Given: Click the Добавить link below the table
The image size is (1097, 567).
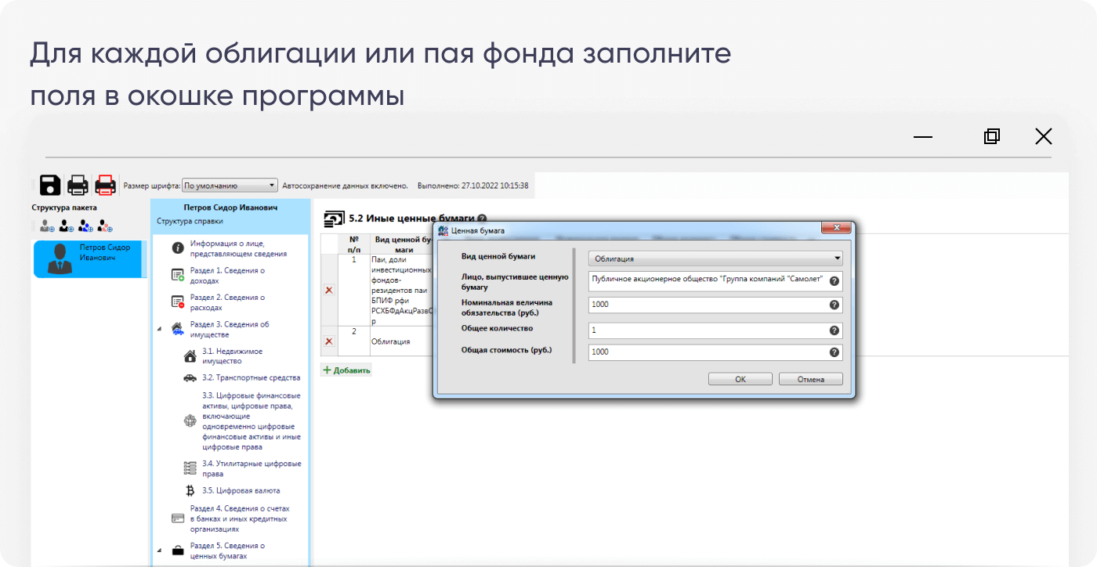Looking at the screenshot, I should point(346,370).
